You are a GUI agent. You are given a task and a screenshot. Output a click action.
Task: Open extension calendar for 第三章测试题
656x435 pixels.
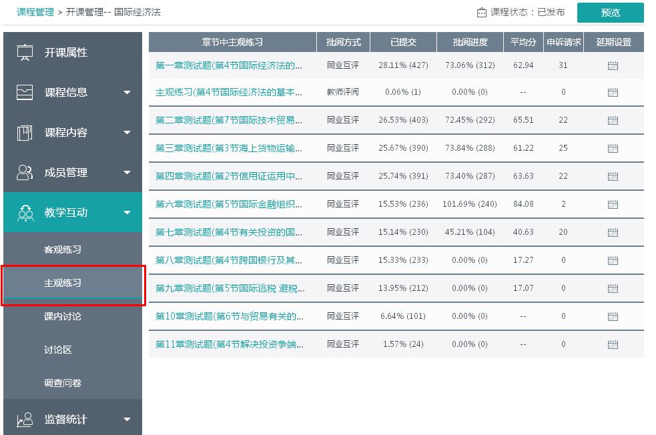613,149
